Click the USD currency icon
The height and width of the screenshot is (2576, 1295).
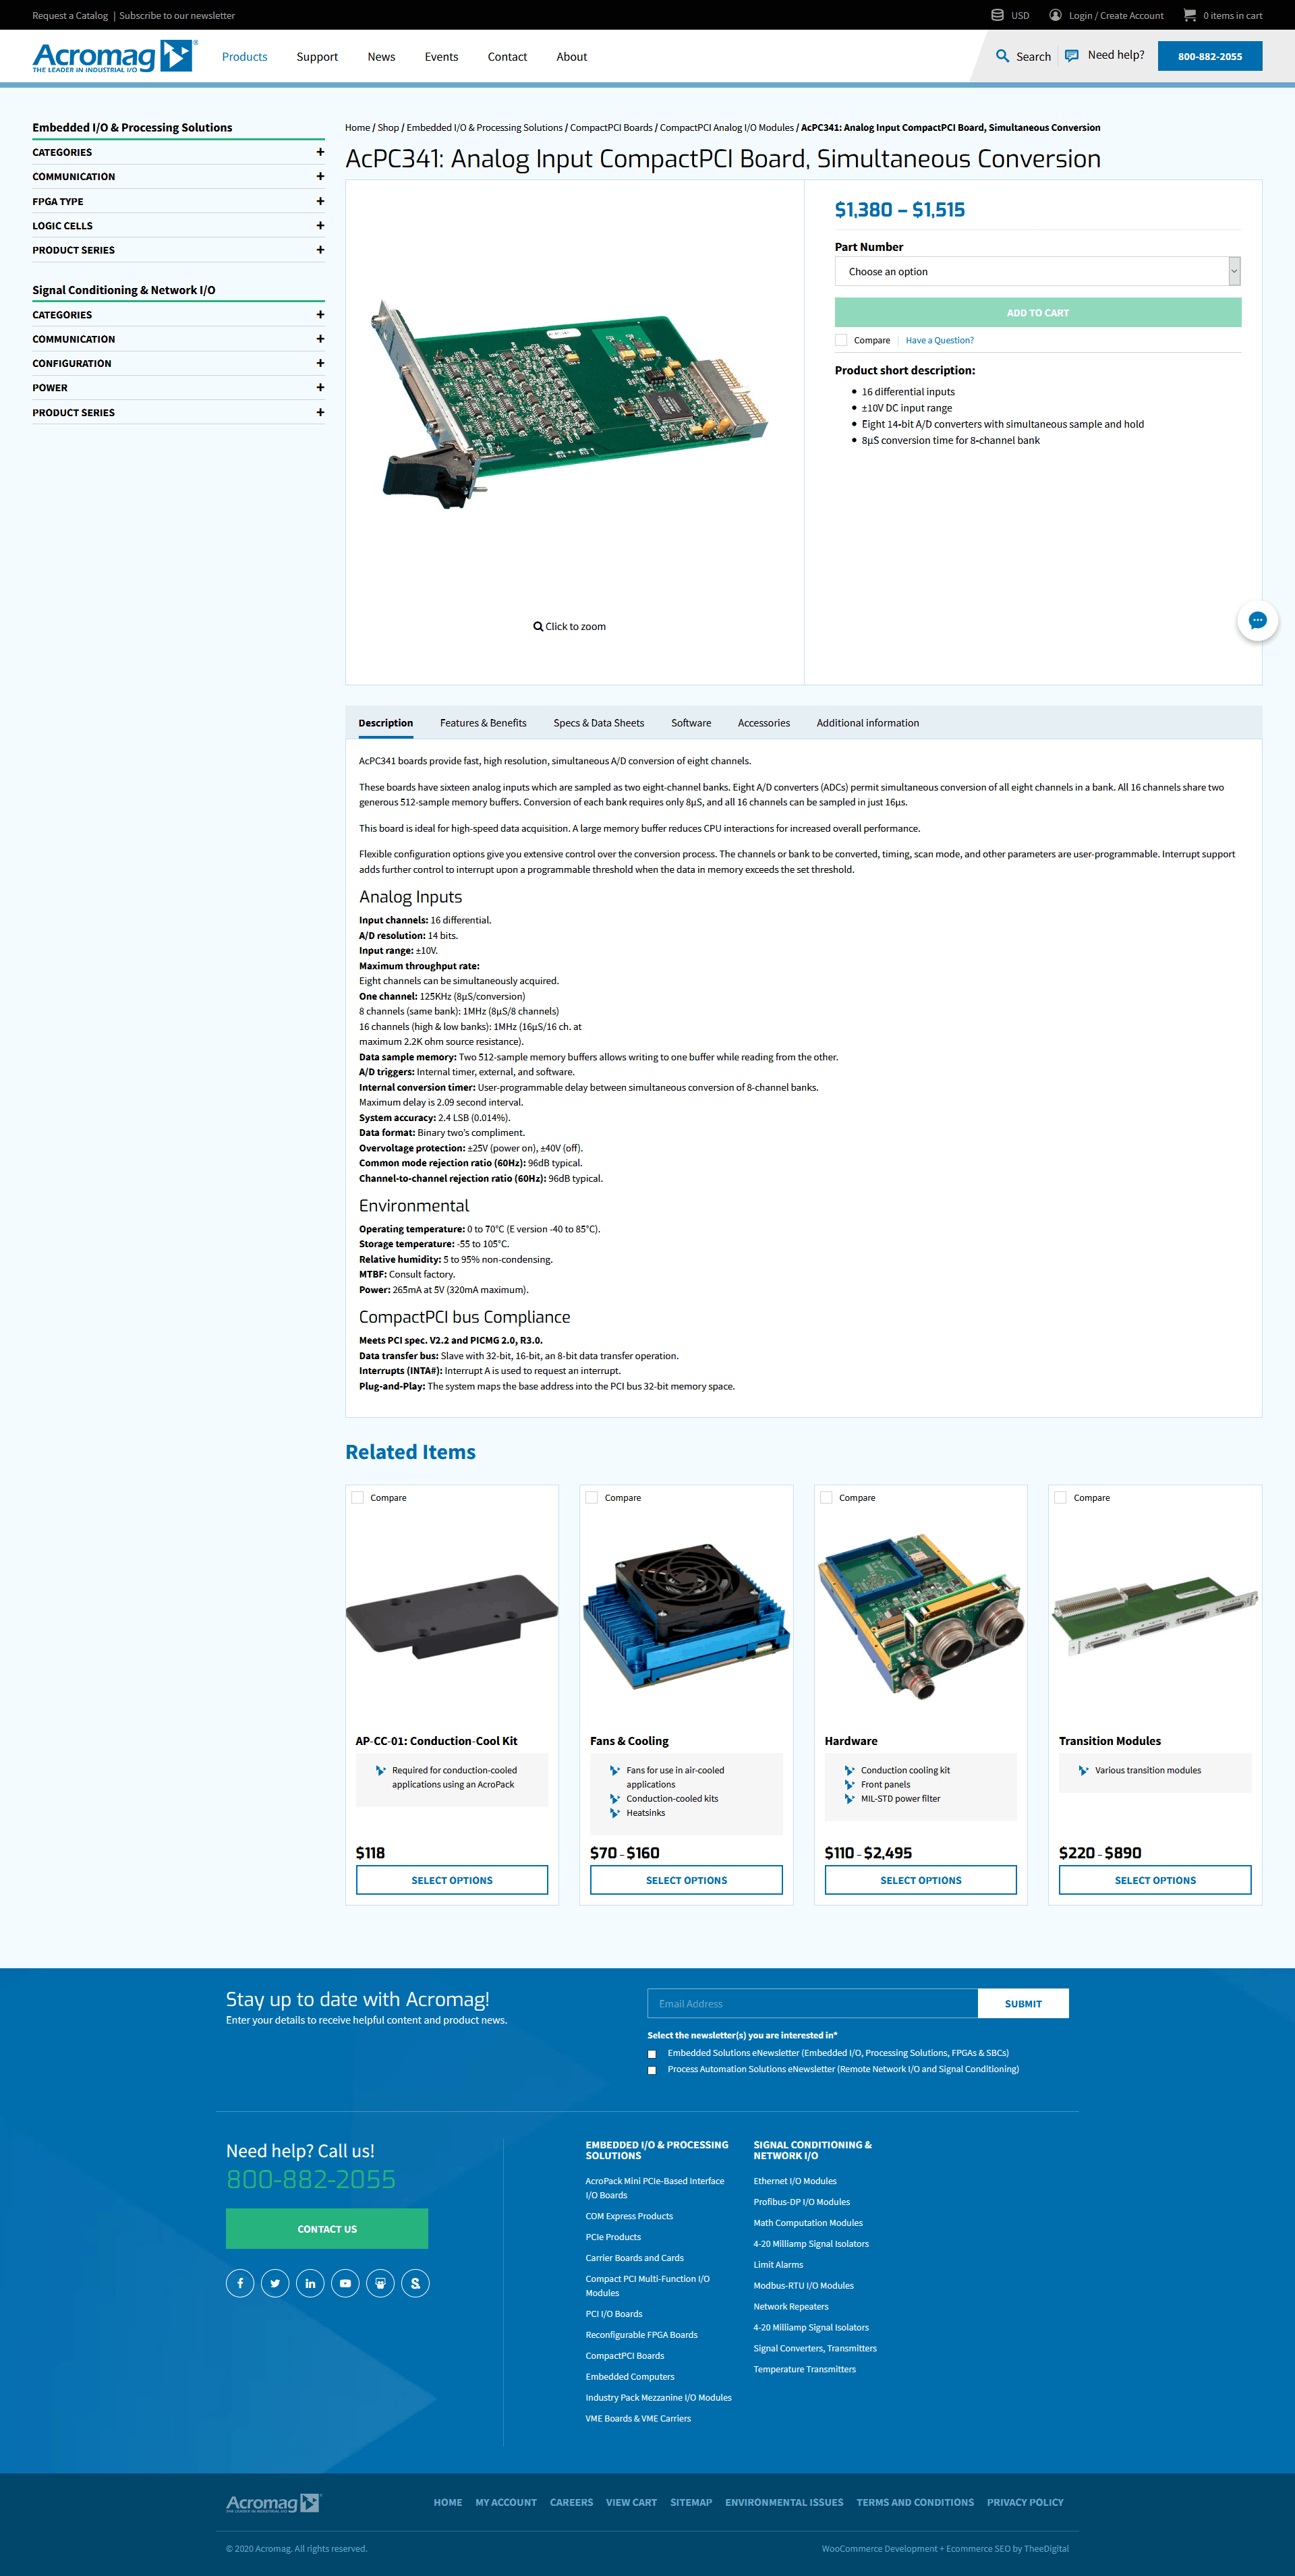(997, 15)
